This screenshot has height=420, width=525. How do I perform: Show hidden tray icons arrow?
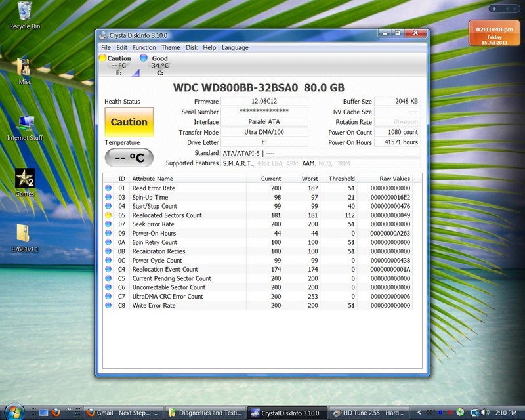pyautogui.click(x=419, y=413)
